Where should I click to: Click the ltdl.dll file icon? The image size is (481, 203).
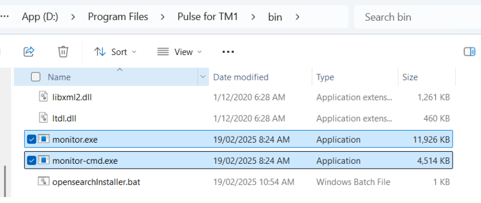[44, 118]
